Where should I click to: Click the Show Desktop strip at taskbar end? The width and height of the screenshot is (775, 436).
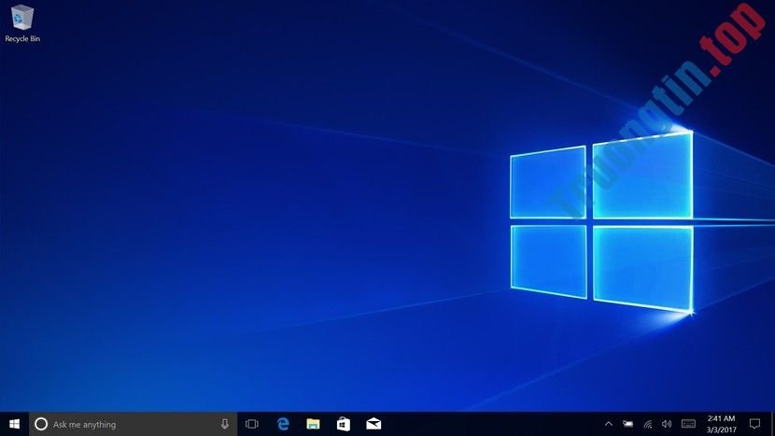pos(772,424)
